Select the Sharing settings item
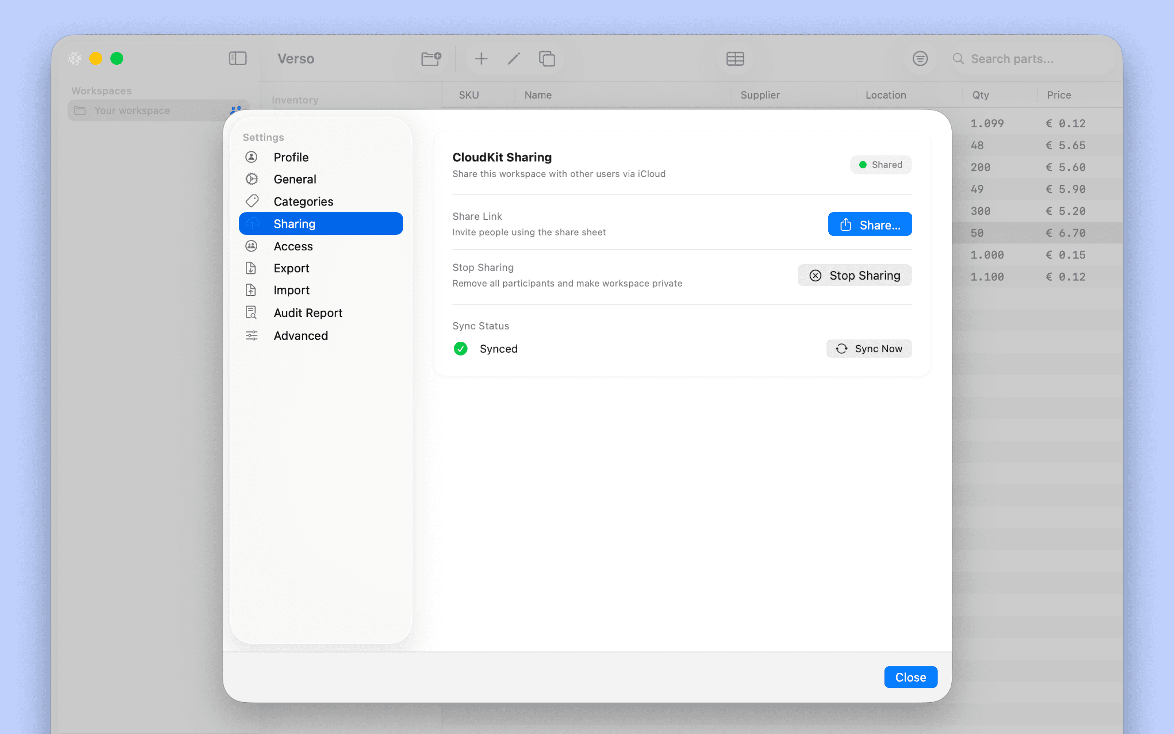Screen dimensions: 1174x734 tap(321, 224)
